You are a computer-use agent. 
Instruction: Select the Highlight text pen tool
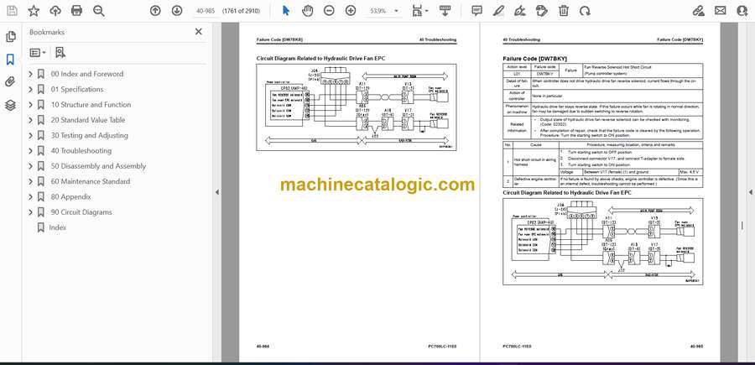click(x=498, y=11)
